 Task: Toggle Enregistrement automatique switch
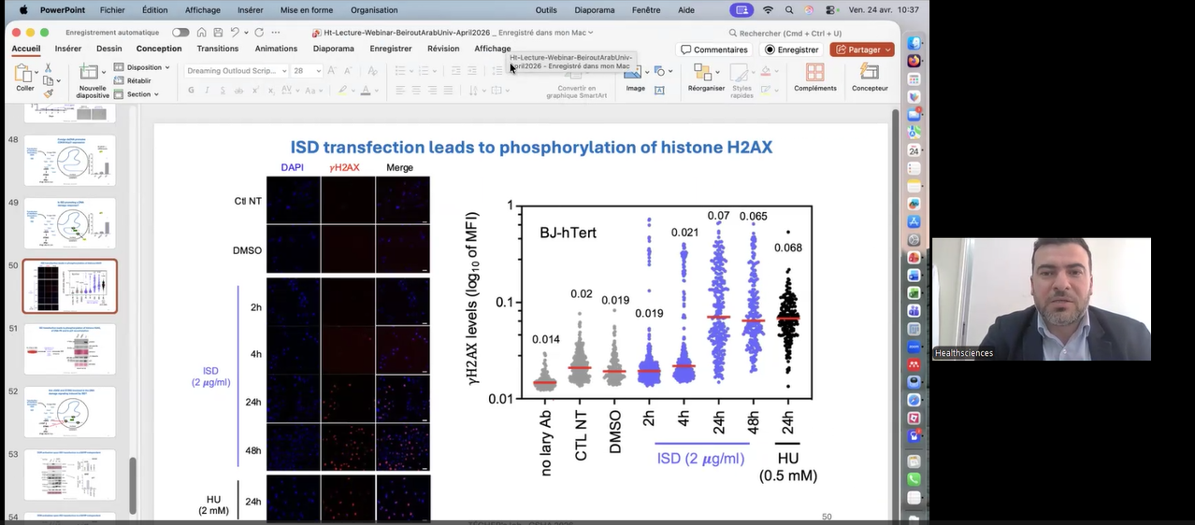tap(180, 32)
